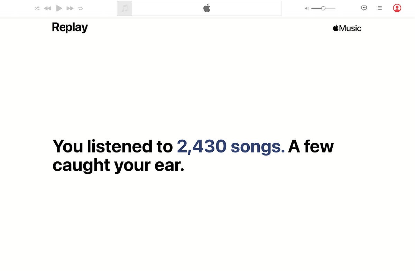The image size is (415, 271).
Task: Navigate home via the Music branding
Action: pos(347,28)
